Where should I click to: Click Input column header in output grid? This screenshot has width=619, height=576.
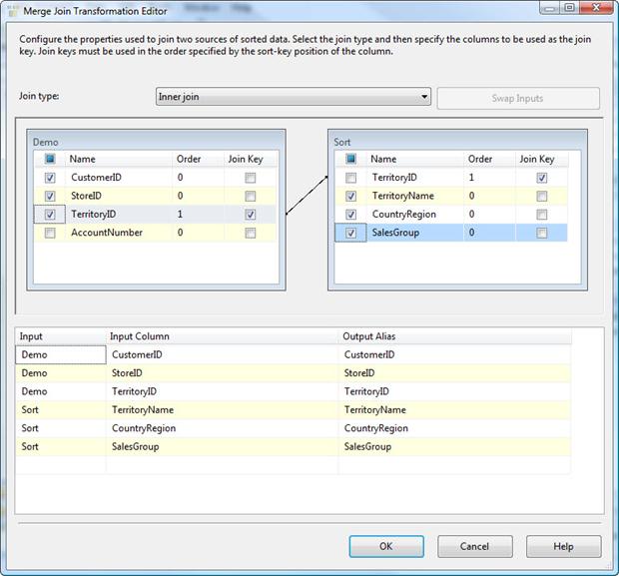(61, 336)
